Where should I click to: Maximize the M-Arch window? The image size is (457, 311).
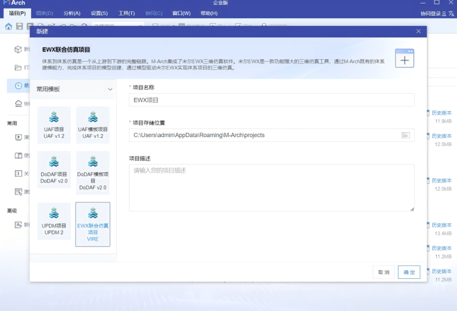pyautogui.click(x=437, y=3)
